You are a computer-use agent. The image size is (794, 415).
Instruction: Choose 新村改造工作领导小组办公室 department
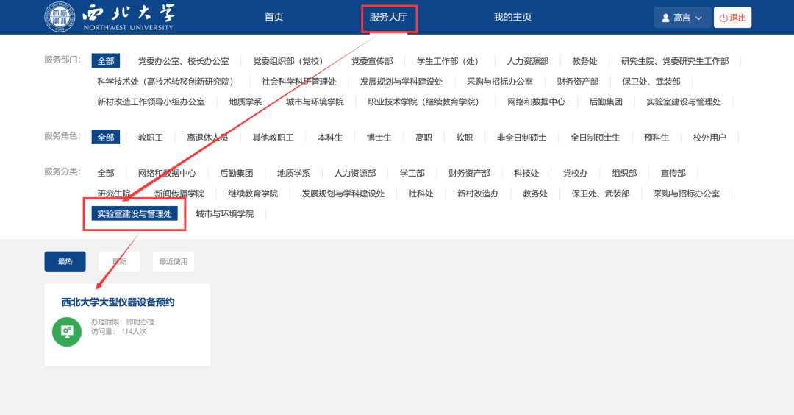[x=151, y=102]
